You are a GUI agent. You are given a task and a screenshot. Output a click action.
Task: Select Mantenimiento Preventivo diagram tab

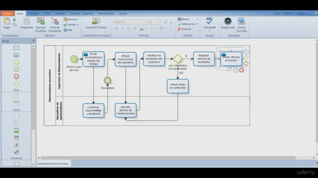(53, 164)
